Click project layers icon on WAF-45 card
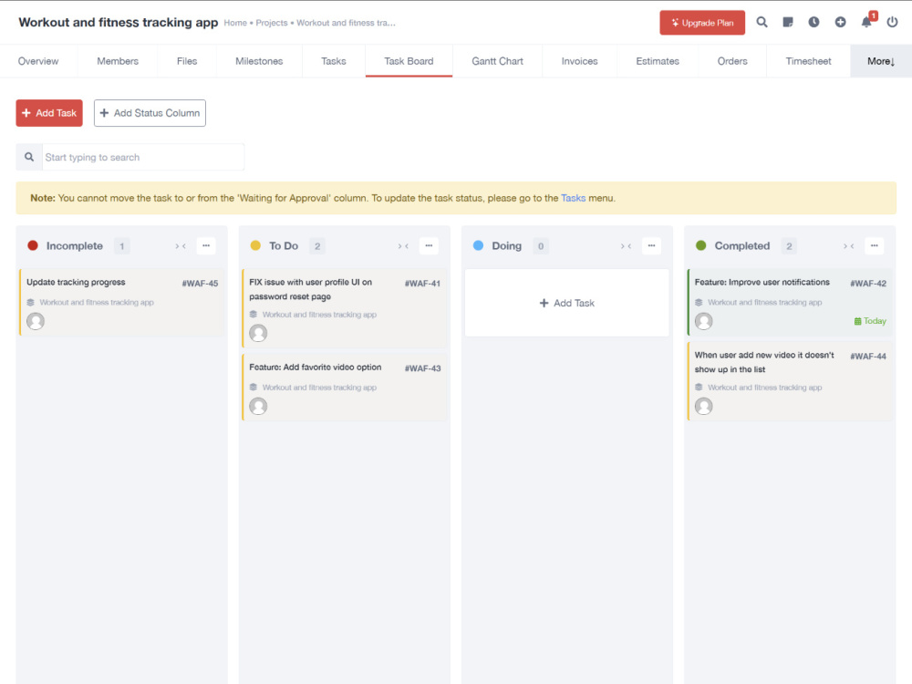The width and height of the screenshot is (912, 684). (x=31, y=303)
